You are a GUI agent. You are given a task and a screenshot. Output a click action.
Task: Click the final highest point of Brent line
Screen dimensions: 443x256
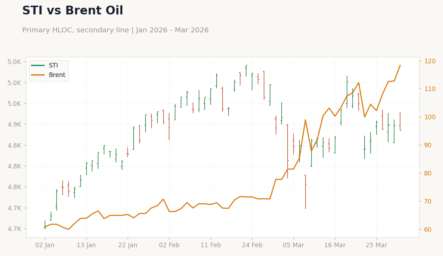(400, 65)
